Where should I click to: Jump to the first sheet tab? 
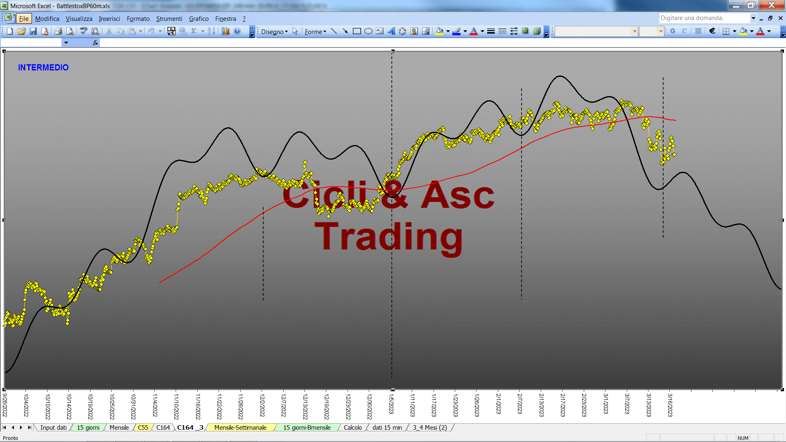(5, 427)
